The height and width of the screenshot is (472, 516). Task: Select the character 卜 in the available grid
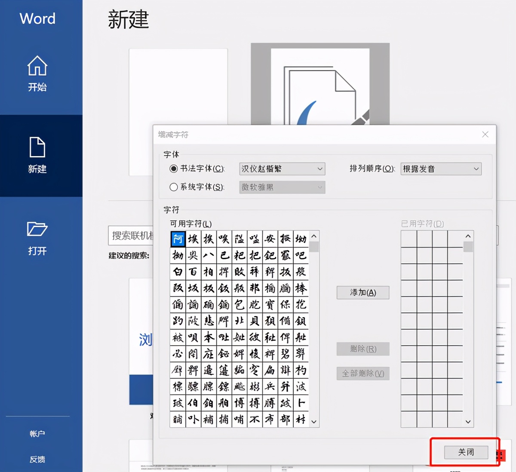(x=301, y=403)
